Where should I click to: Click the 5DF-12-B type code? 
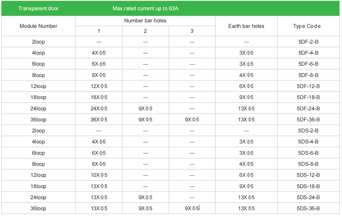(308, 86)
